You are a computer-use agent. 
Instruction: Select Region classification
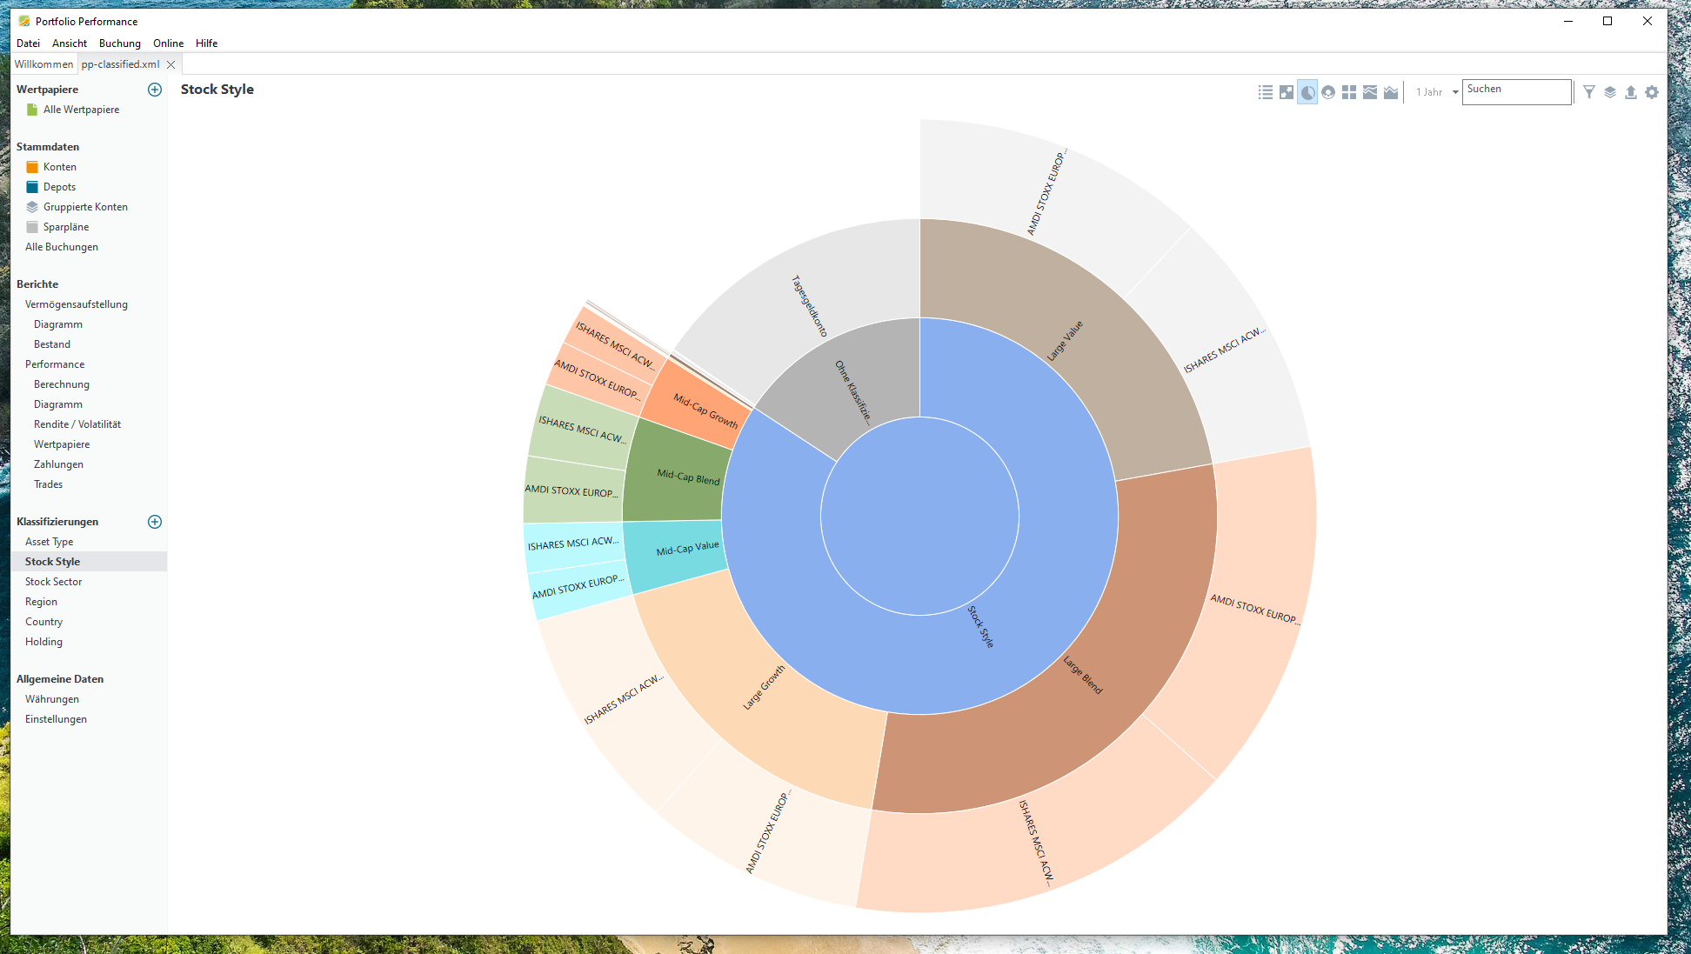tap(41, 602)
